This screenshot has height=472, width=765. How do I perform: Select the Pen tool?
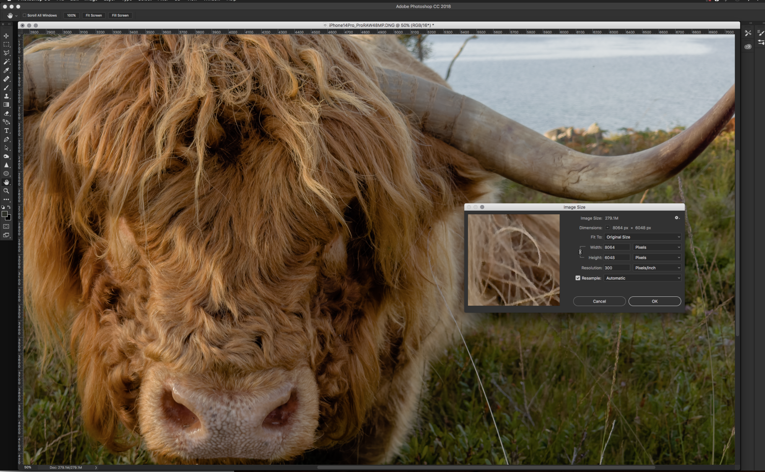click(x=6, y=140)
